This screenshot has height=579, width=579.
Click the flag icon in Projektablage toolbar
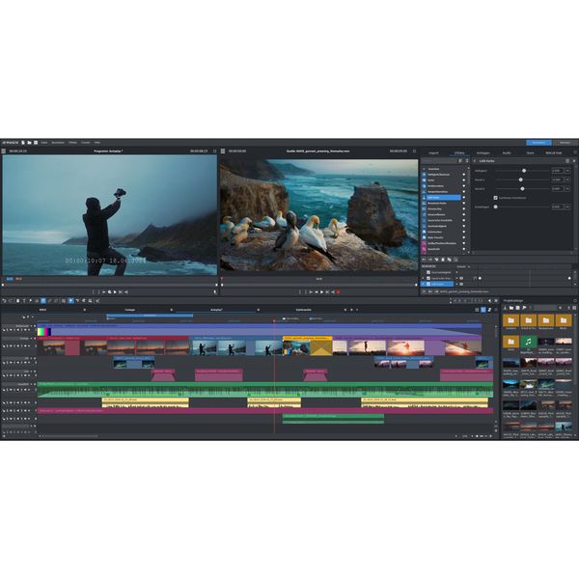pyautogui.click(x=524, y=308)
